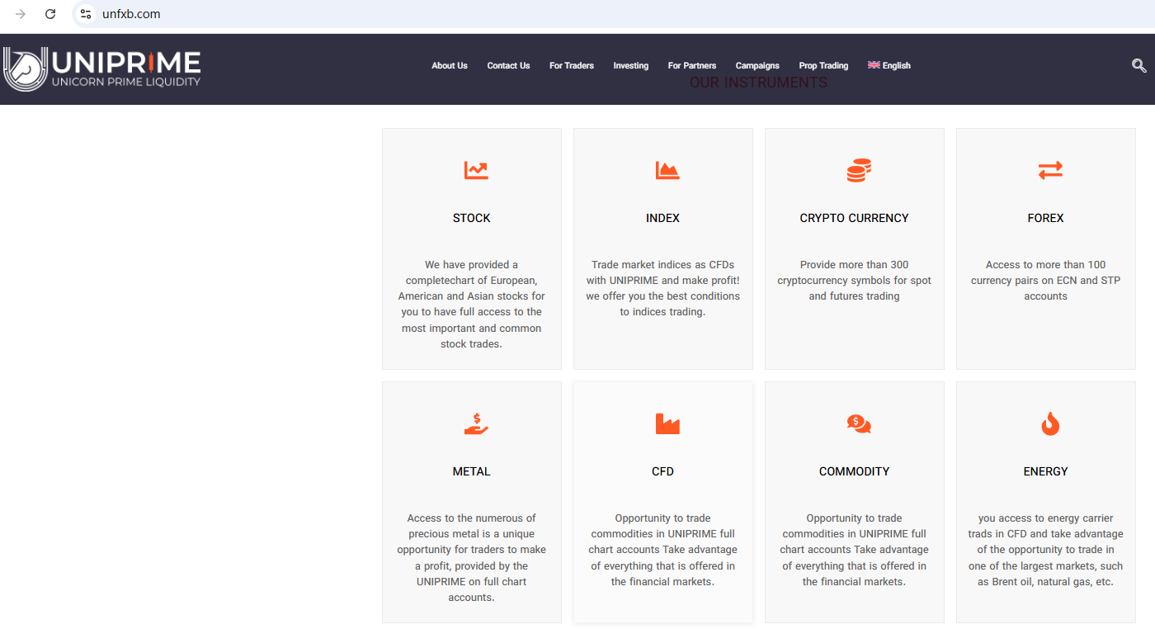Switch language via English selector

click(889, 66)
